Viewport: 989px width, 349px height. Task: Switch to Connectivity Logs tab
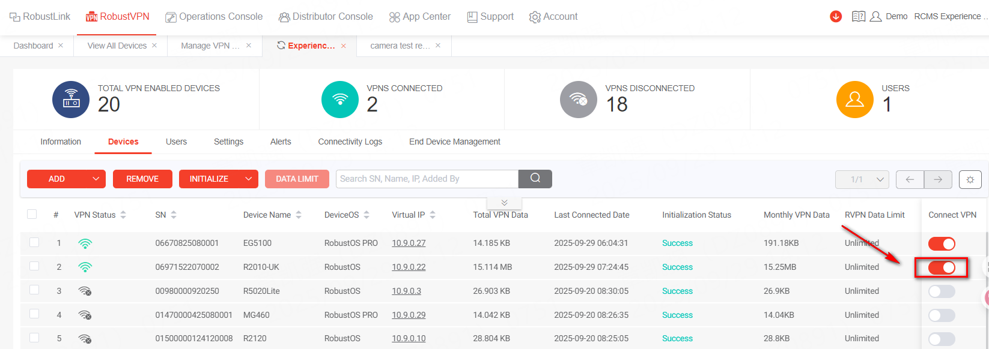350,142
